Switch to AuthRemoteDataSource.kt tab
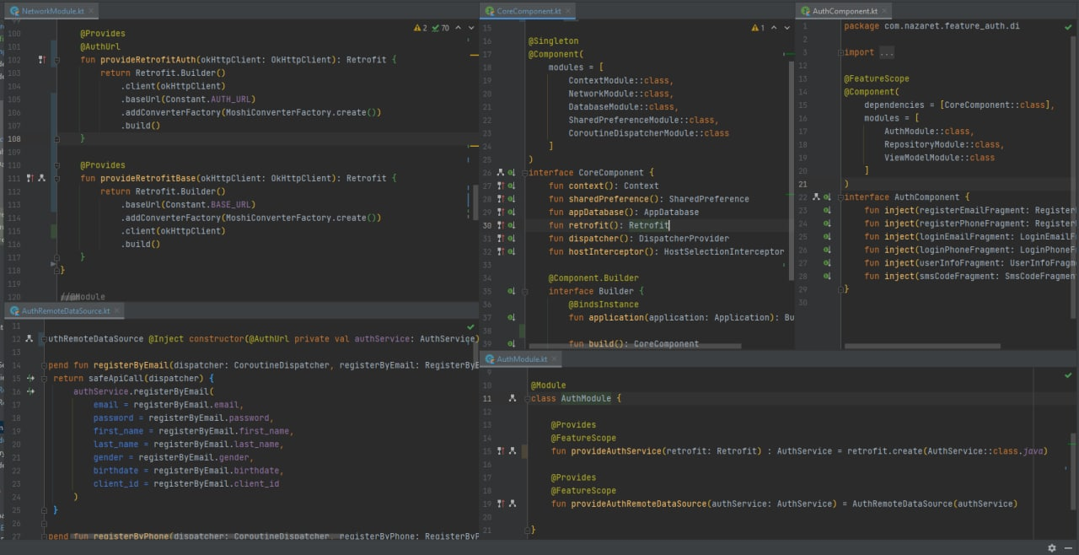The image size is (1079, 555). click(x=66, y=310)
